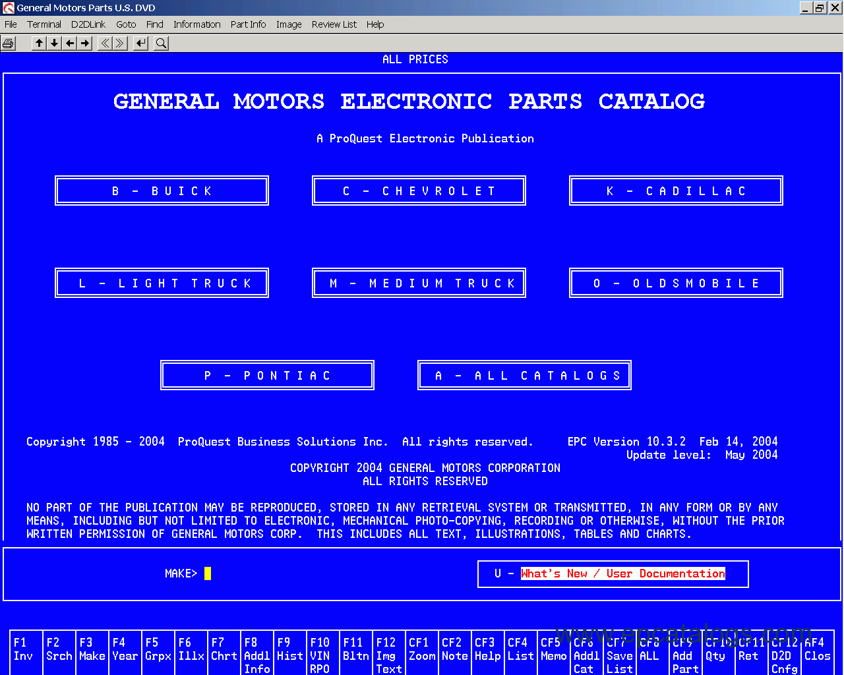
Task: Click the printer icon in the toolbar
Action: click(9, 44)
